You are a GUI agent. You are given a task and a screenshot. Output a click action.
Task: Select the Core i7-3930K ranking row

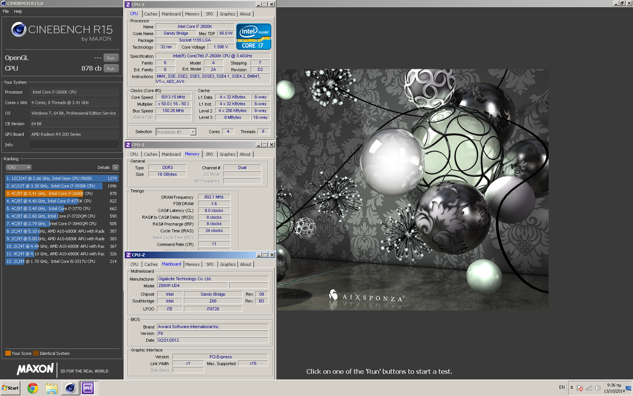(x=62, y=186)
